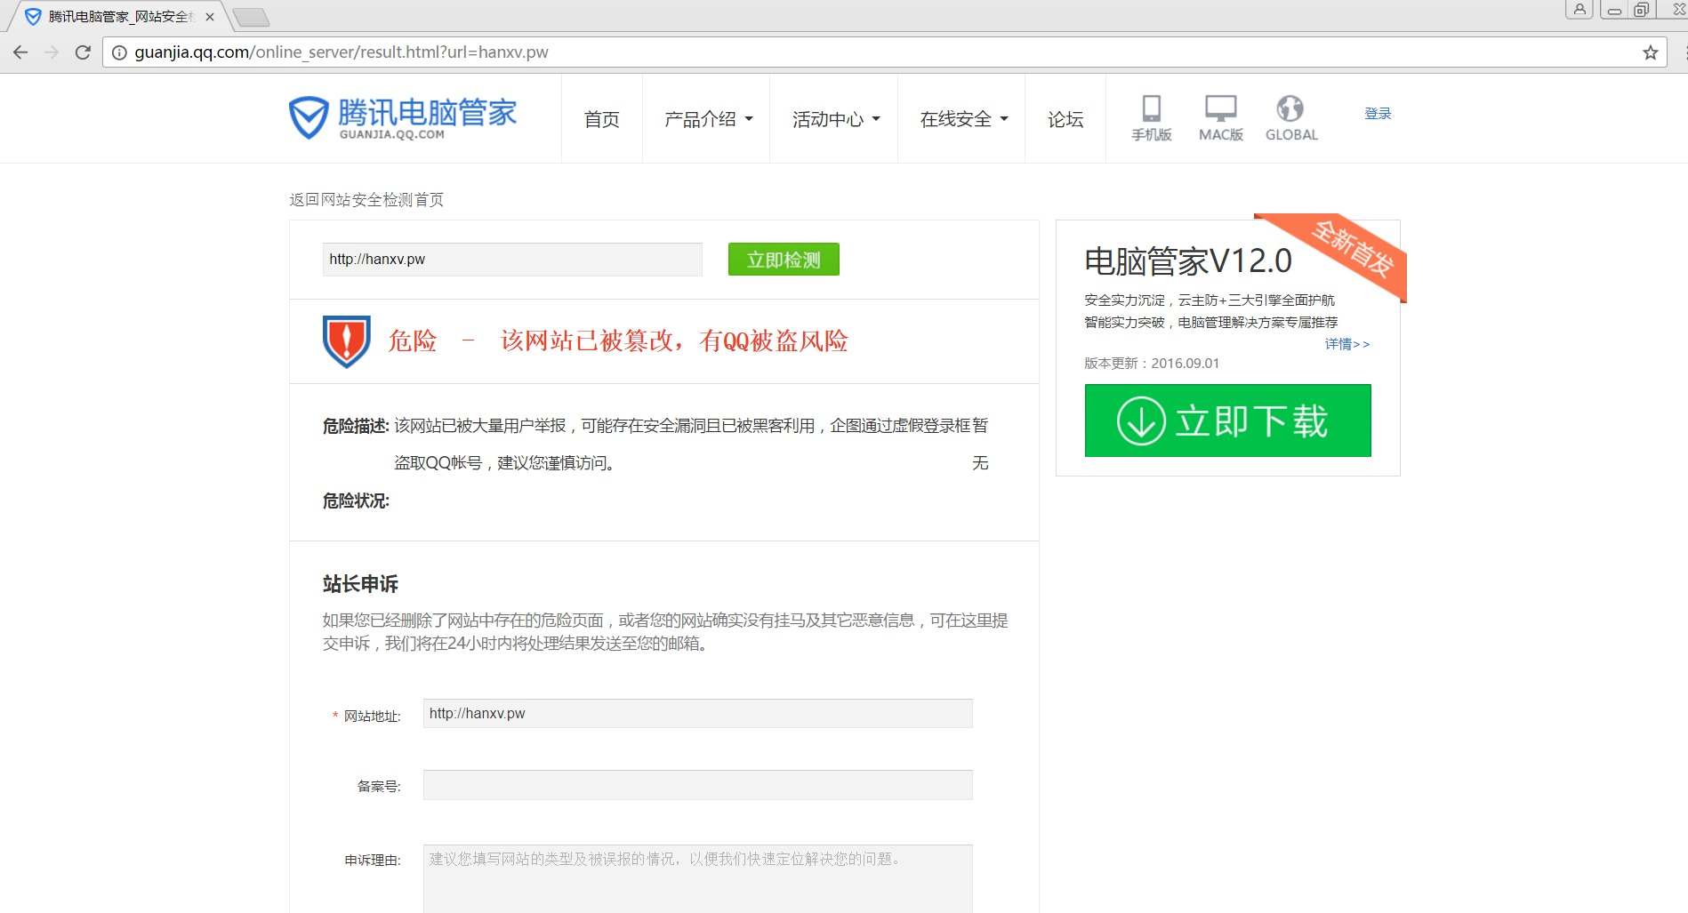
Task: Click the site info icon in address bar
Action: pyautogui.click(x=119, y=52)
